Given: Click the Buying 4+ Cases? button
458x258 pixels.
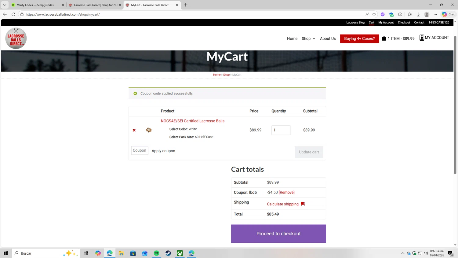Looking at the screenshot, I should (x=359, y=39).
